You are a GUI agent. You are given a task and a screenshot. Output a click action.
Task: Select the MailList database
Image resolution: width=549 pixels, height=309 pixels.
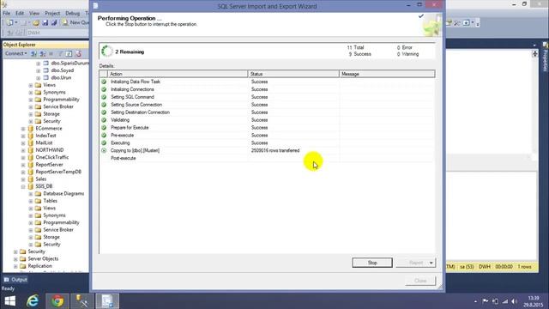pos(44,143)
